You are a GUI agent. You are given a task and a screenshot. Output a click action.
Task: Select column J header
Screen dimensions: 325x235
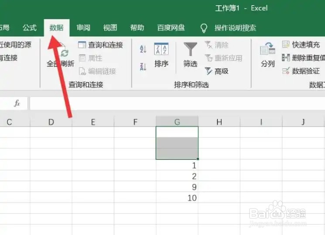[303, 122]
